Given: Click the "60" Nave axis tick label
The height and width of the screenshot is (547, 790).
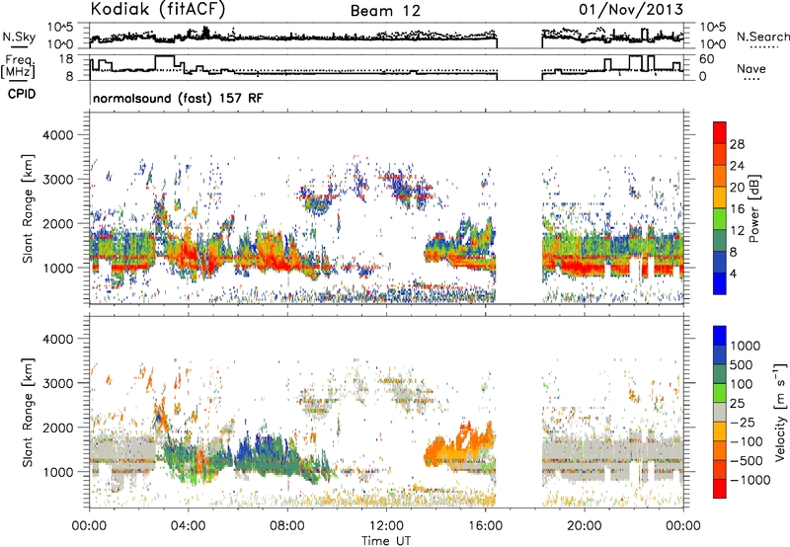Looking at the screenshot, I should [x=707, y=59].
